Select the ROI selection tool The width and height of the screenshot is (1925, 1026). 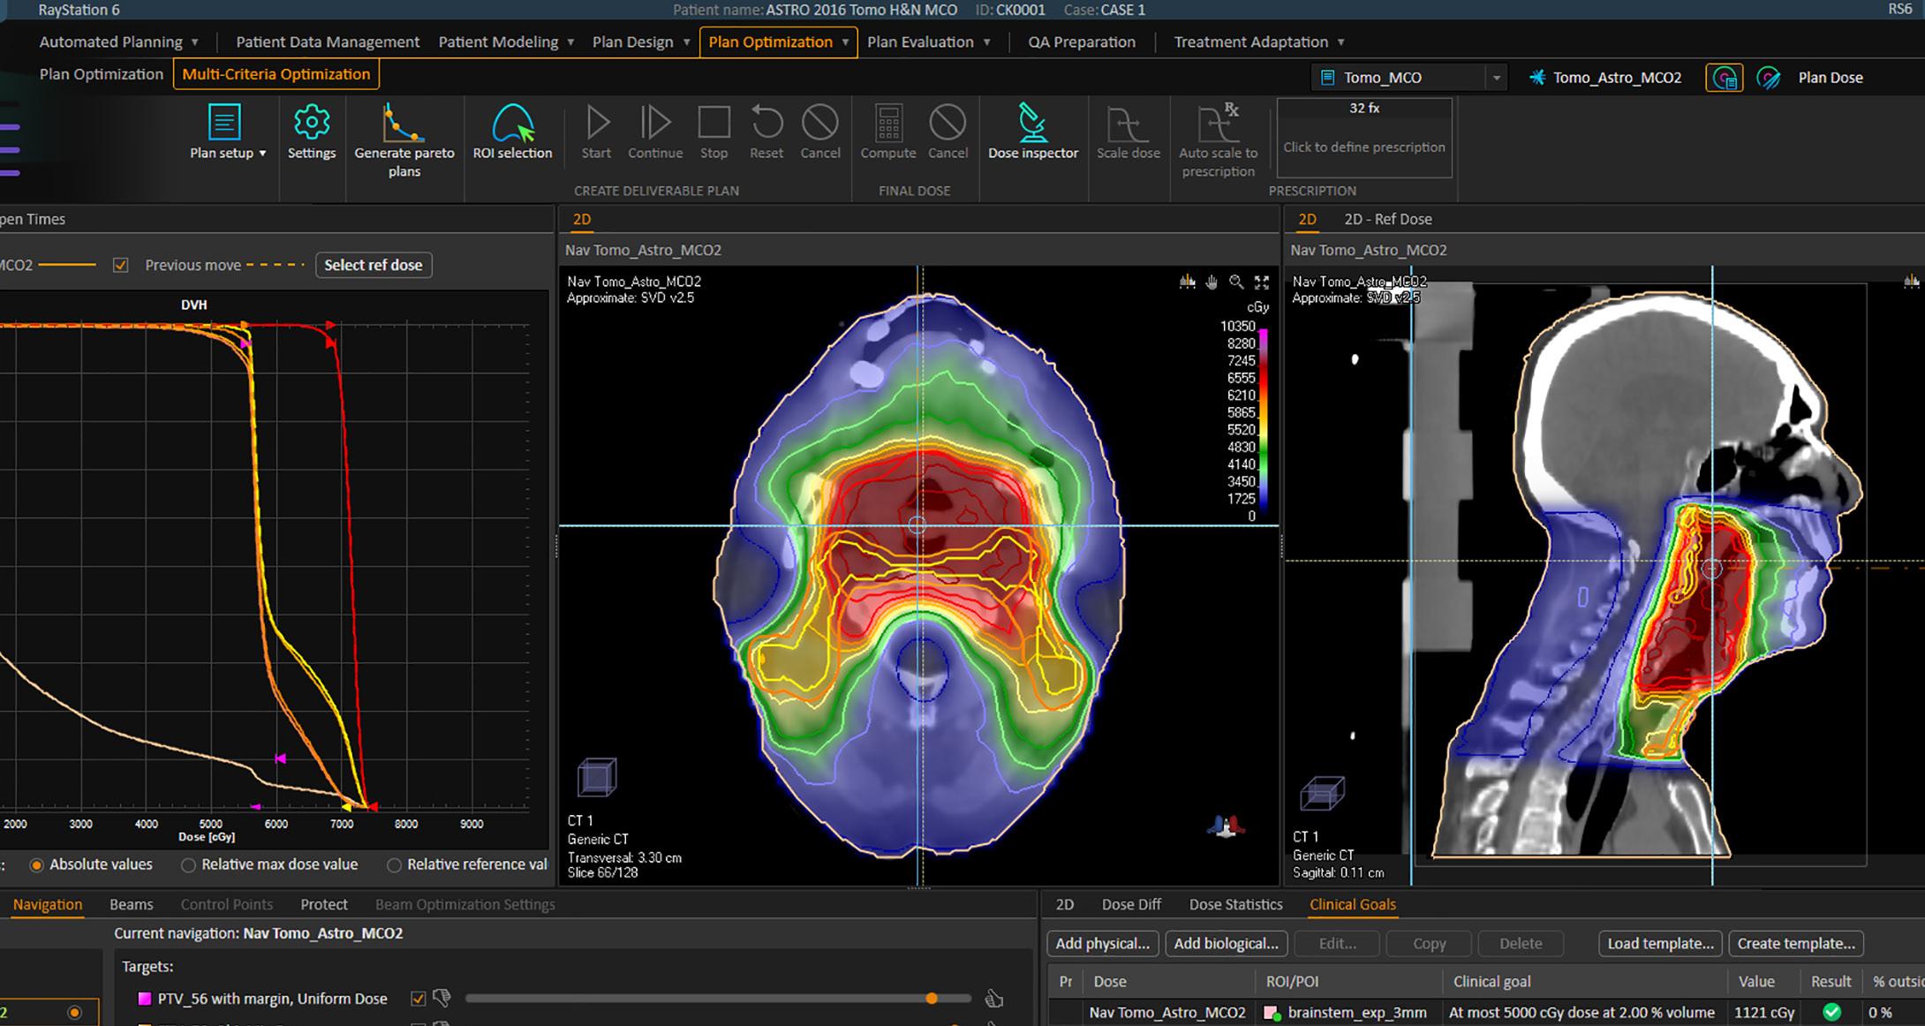coord(512,124)
